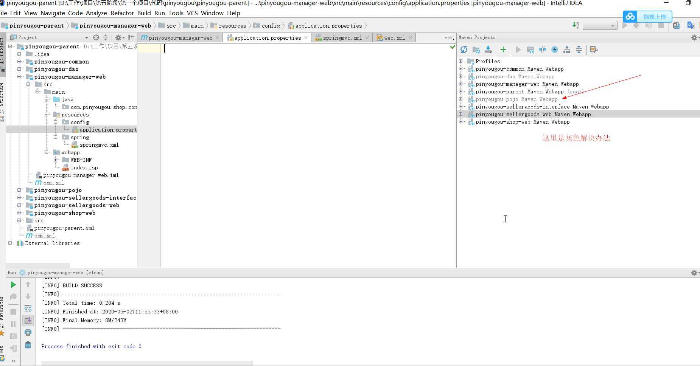Screen dimensions: 700x366
Task: Switch to web.xml editor tab
Action: pos(394,38)
